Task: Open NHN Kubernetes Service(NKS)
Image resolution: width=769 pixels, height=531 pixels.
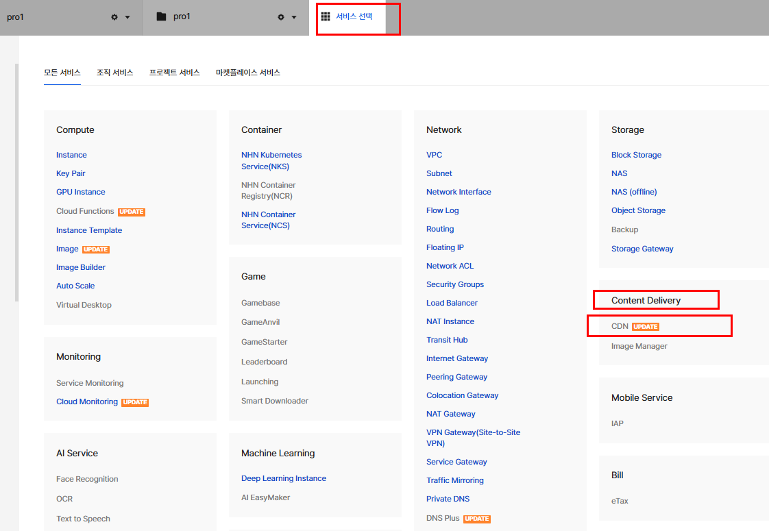Action: point(271,161)
